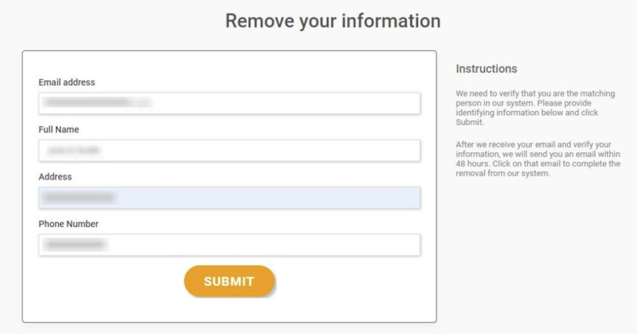Viewport: 637px width, 334px height.
Task: Click the "Full Name" field label
Action: coord(58,129)
